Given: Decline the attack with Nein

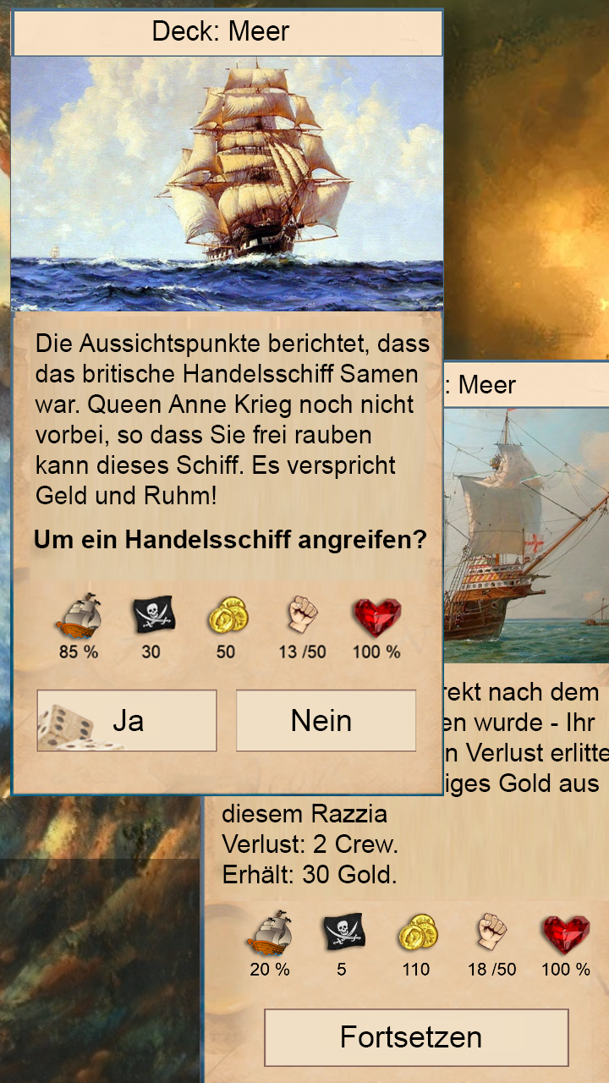Looking at the screenshot, I should pos(326,721).
